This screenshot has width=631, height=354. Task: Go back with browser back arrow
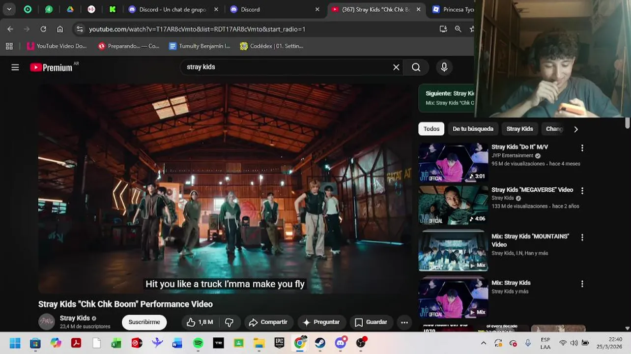pyautogui.click(x=10, y=29)
